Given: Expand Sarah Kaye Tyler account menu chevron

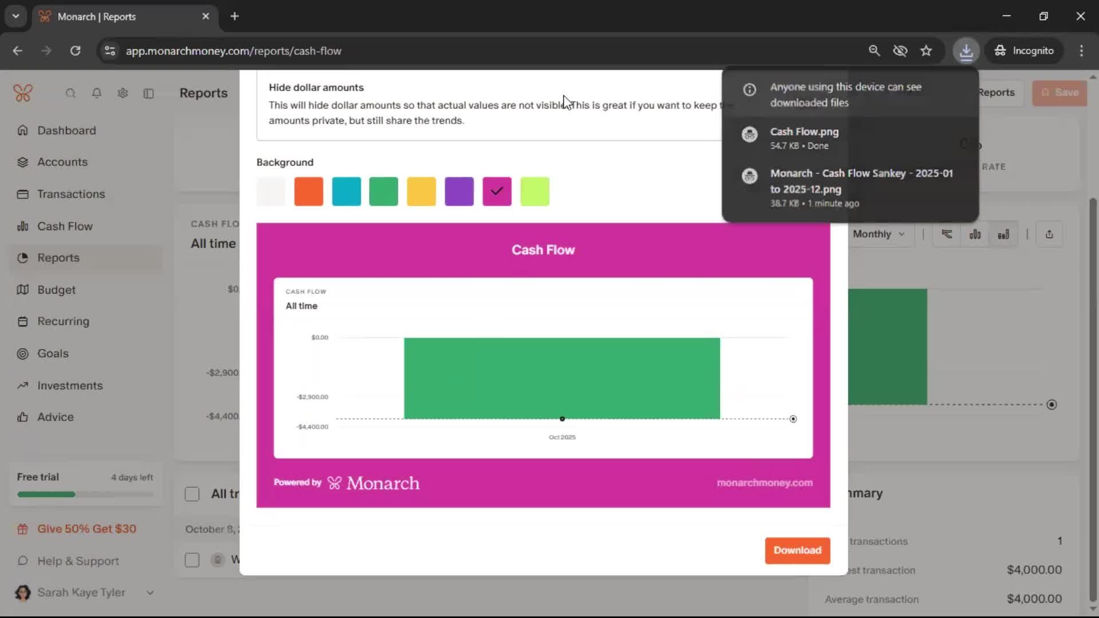Looking at the screenshot, I should click(150, 593).
